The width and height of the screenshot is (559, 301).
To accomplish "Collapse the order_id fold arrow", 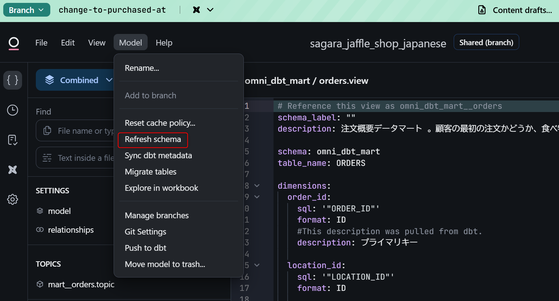I will 257,197.
